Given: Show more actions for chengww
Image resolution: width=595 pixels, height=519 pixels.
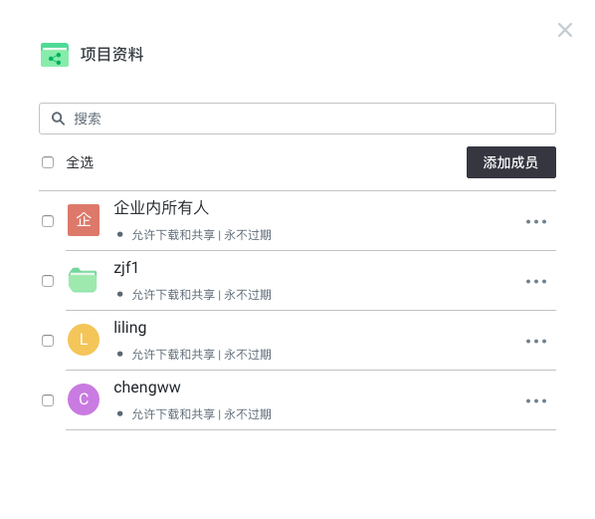Looking at the screenshot, I should tap(536, 400).
